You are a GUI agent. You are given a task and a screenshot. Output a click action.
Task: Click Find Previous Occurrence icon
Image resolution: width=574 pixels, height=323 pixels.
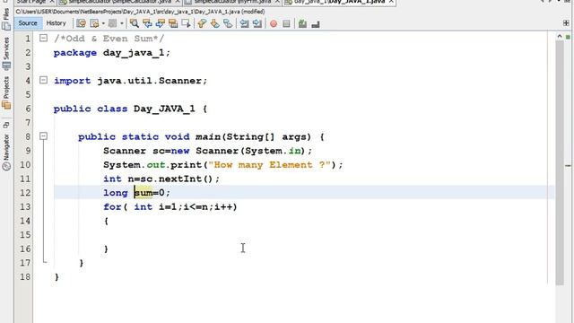pyautogui.click(x=147, y=23)
